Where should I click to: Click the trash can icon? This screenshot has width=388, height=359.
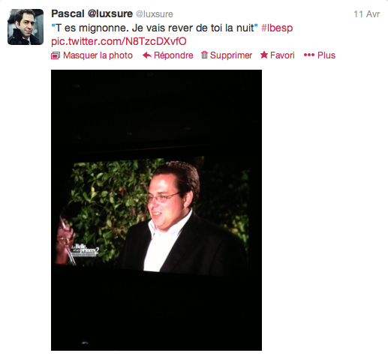[x=204, y=55]
